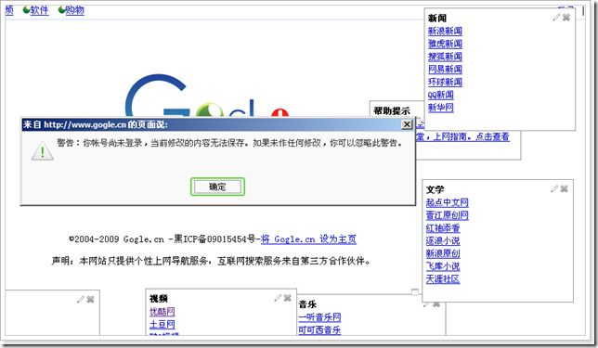Click X icon on empty bottom-left widget
The width and height of the screenshot is (598, 348).
90,299
